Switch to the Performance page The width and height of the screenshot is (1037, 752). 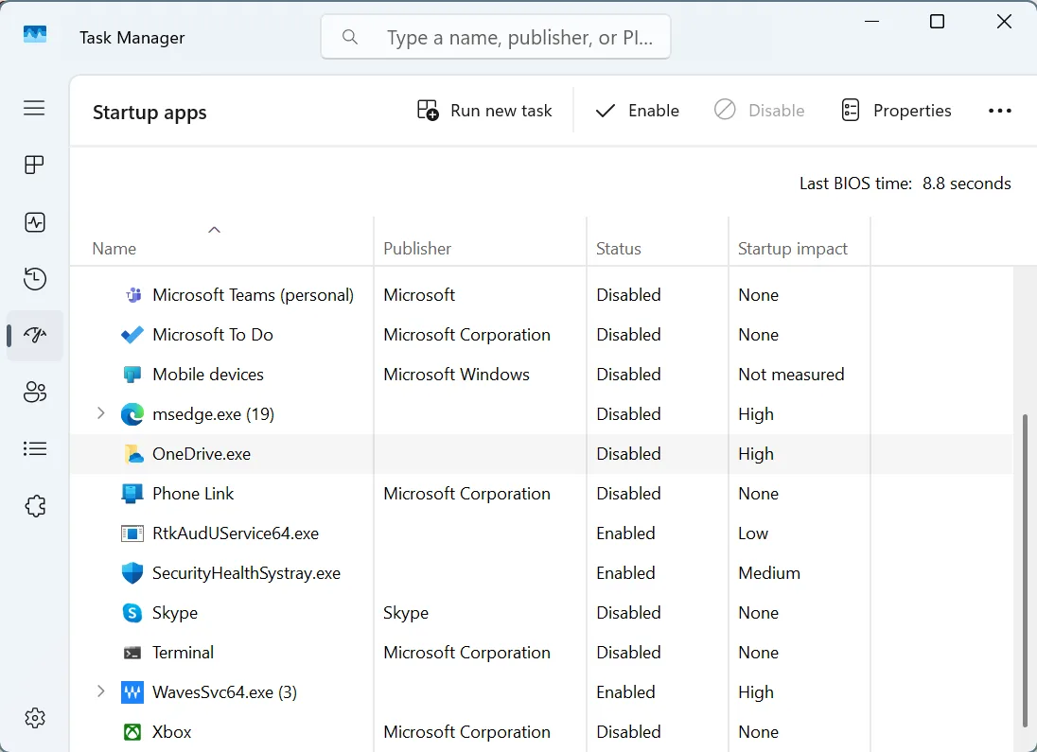[34, 221]
